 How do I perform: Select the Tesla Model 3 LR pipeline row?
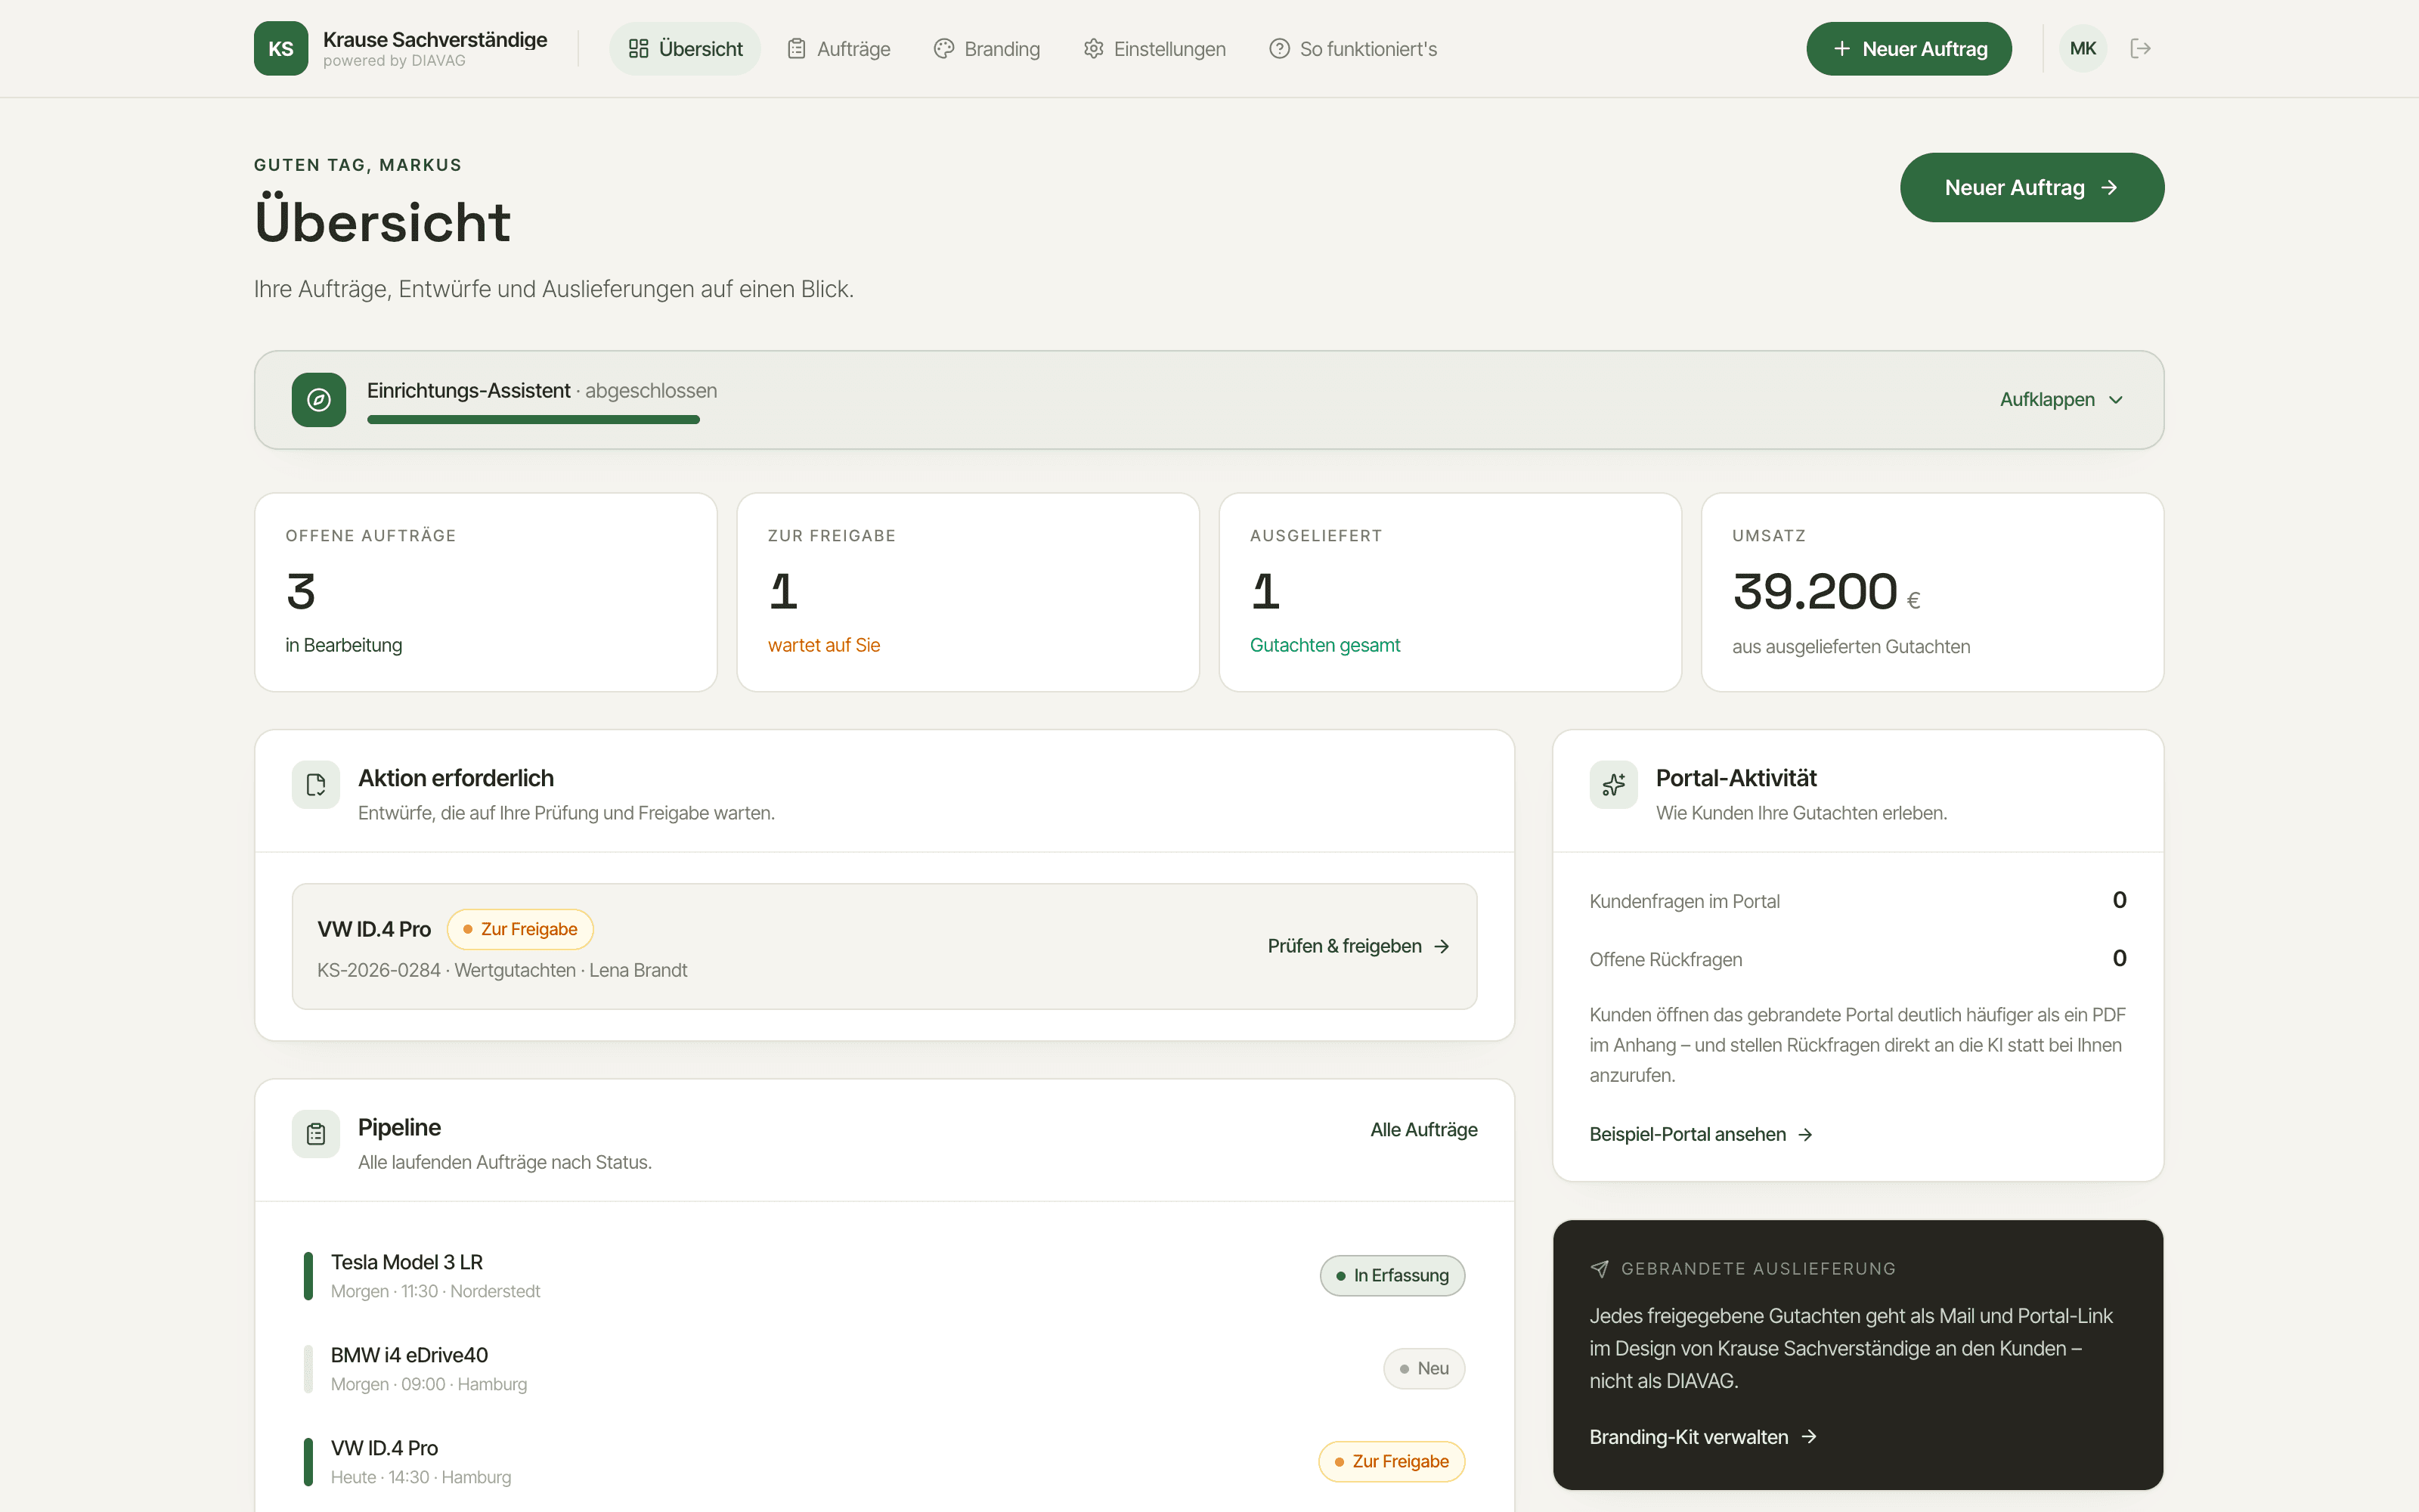[x=884, y=1276]
